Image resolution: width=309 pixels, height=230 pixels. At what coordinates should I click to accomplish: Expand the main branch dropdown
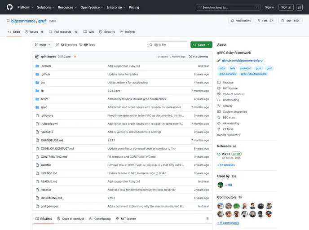(43, 45)
